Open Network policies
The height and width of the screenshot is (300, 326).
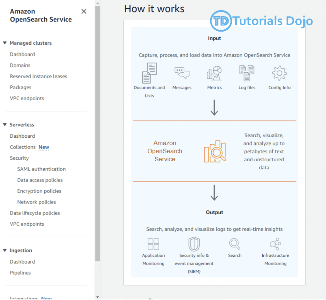click(x=37, y=202)
